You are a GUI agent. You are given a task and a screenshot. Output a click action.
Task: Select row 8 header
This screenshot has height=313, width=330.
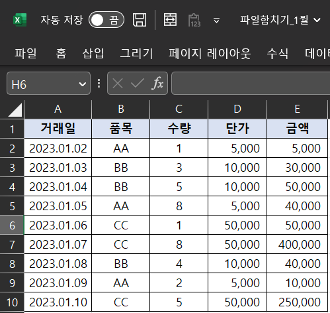click(12, 264)
